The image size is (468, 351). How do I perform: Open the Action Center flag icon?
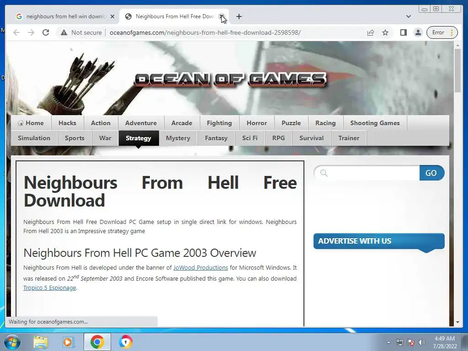click(x=411, y=342)
